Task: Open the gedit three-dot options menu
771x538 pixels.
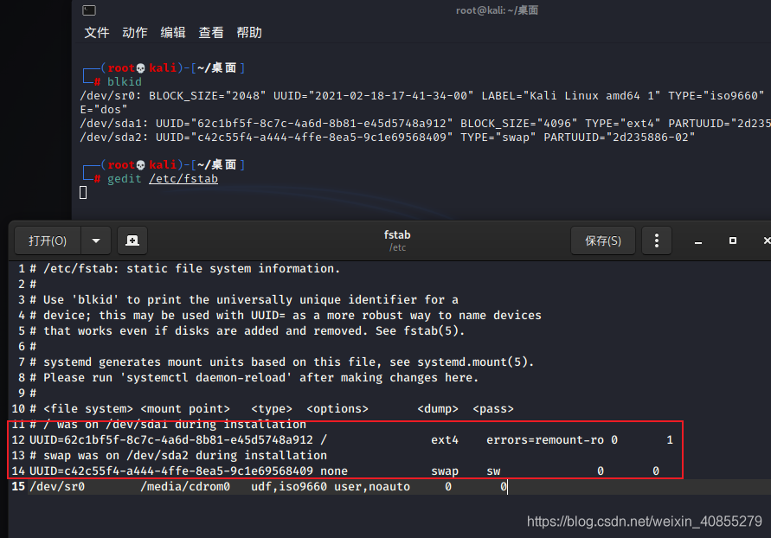Action: pos(657,240)
